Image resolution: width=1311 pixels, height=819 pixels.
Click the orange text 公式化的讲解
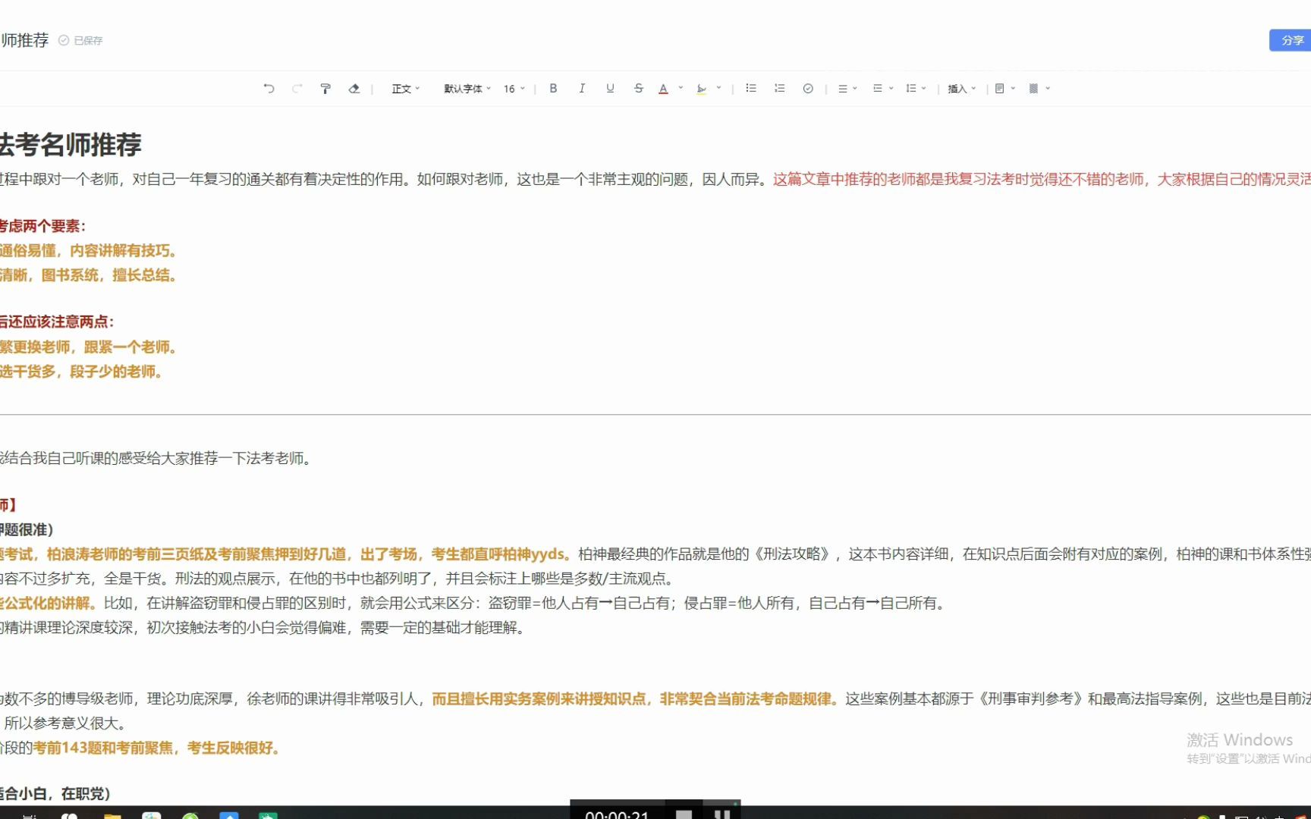pos(49,604)
